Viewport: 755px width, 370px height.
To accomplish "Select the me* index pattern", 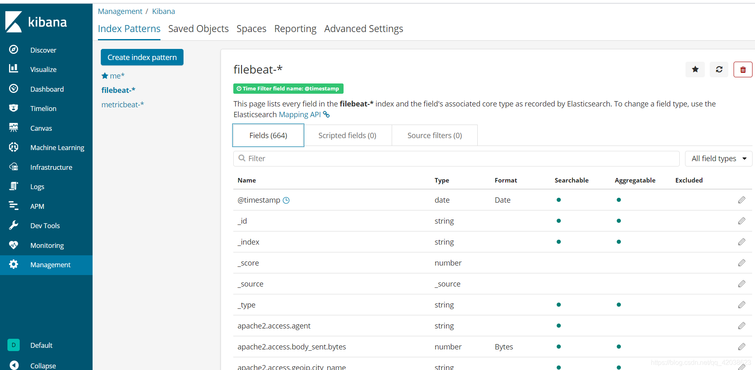I will tap(117, 76).
